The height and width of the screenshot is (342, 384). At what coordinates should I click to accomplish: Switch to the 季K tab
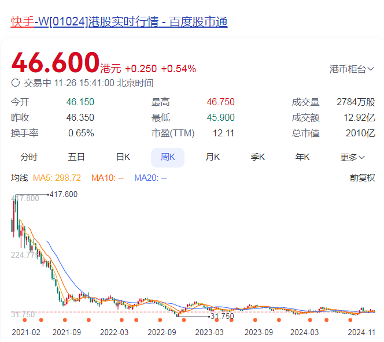click(257, 157)
